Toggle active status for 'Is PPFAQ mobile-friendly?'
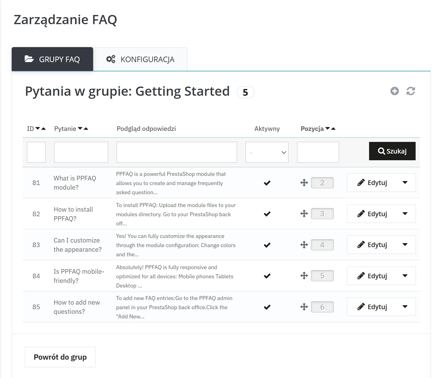 pos(267,276)
